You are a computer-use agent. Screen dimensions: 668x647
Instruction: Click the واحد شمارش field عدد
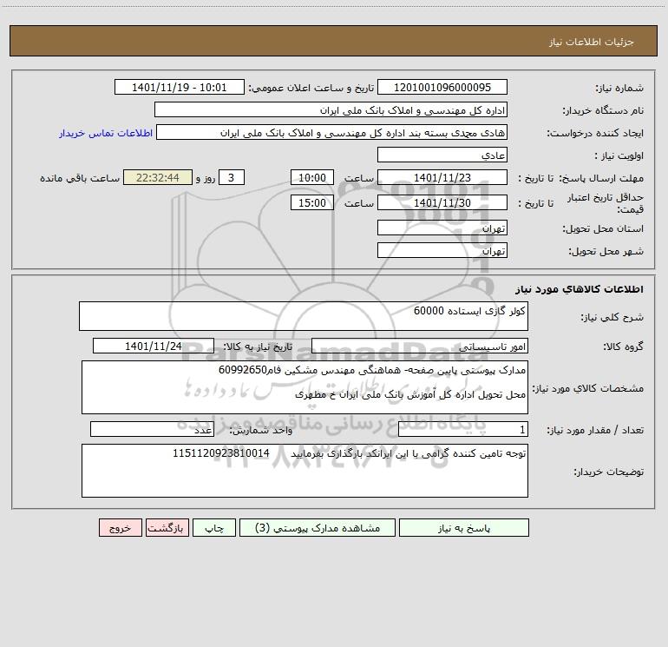coord(152,429)
